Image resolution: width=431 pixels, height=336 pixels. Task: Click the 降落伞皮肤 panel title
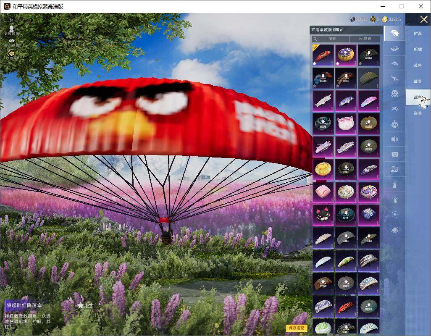pyautogui.click(x=322, y=30)
